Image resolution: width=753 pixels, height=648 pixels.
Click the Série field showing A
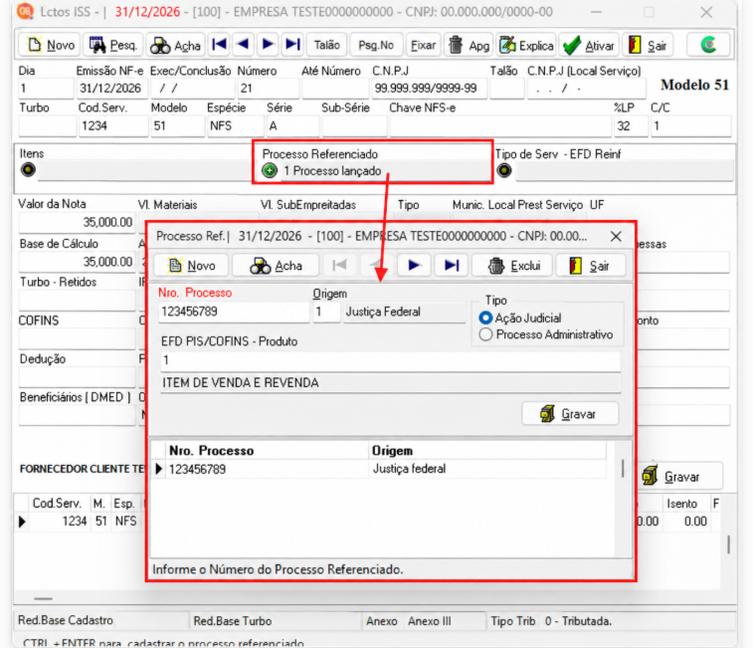(x=292, y=126)
